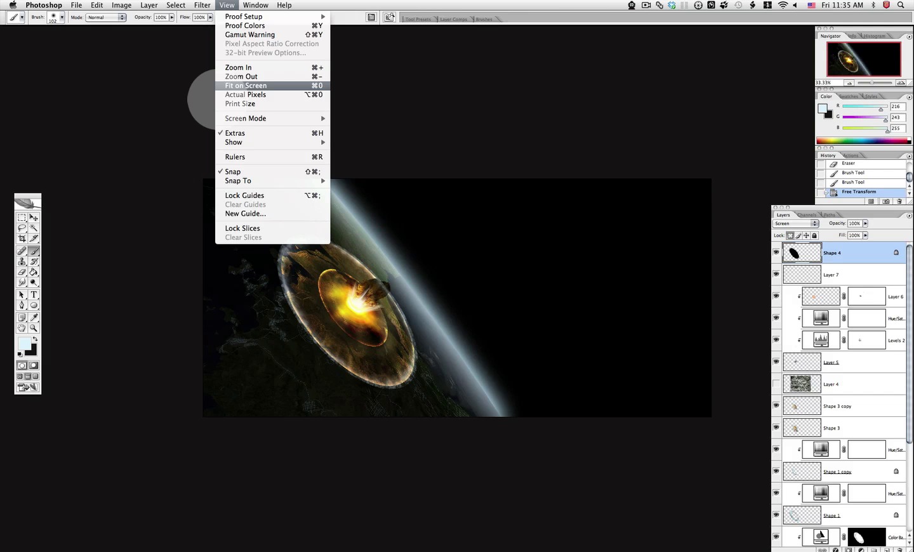This screenshot has width=914, height=552.
Task: Select the Notes tool
Action: (22, 317)
